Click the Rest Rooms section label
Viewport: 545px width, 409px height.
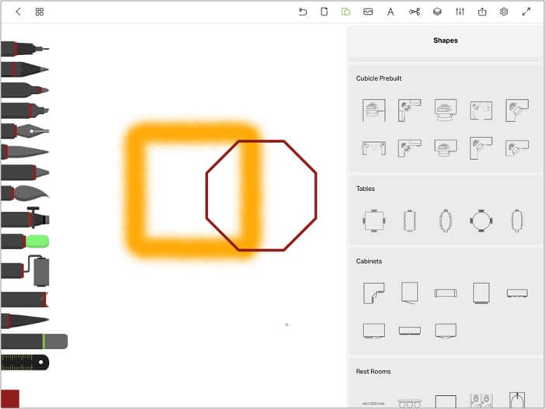(x=373, y=372)
